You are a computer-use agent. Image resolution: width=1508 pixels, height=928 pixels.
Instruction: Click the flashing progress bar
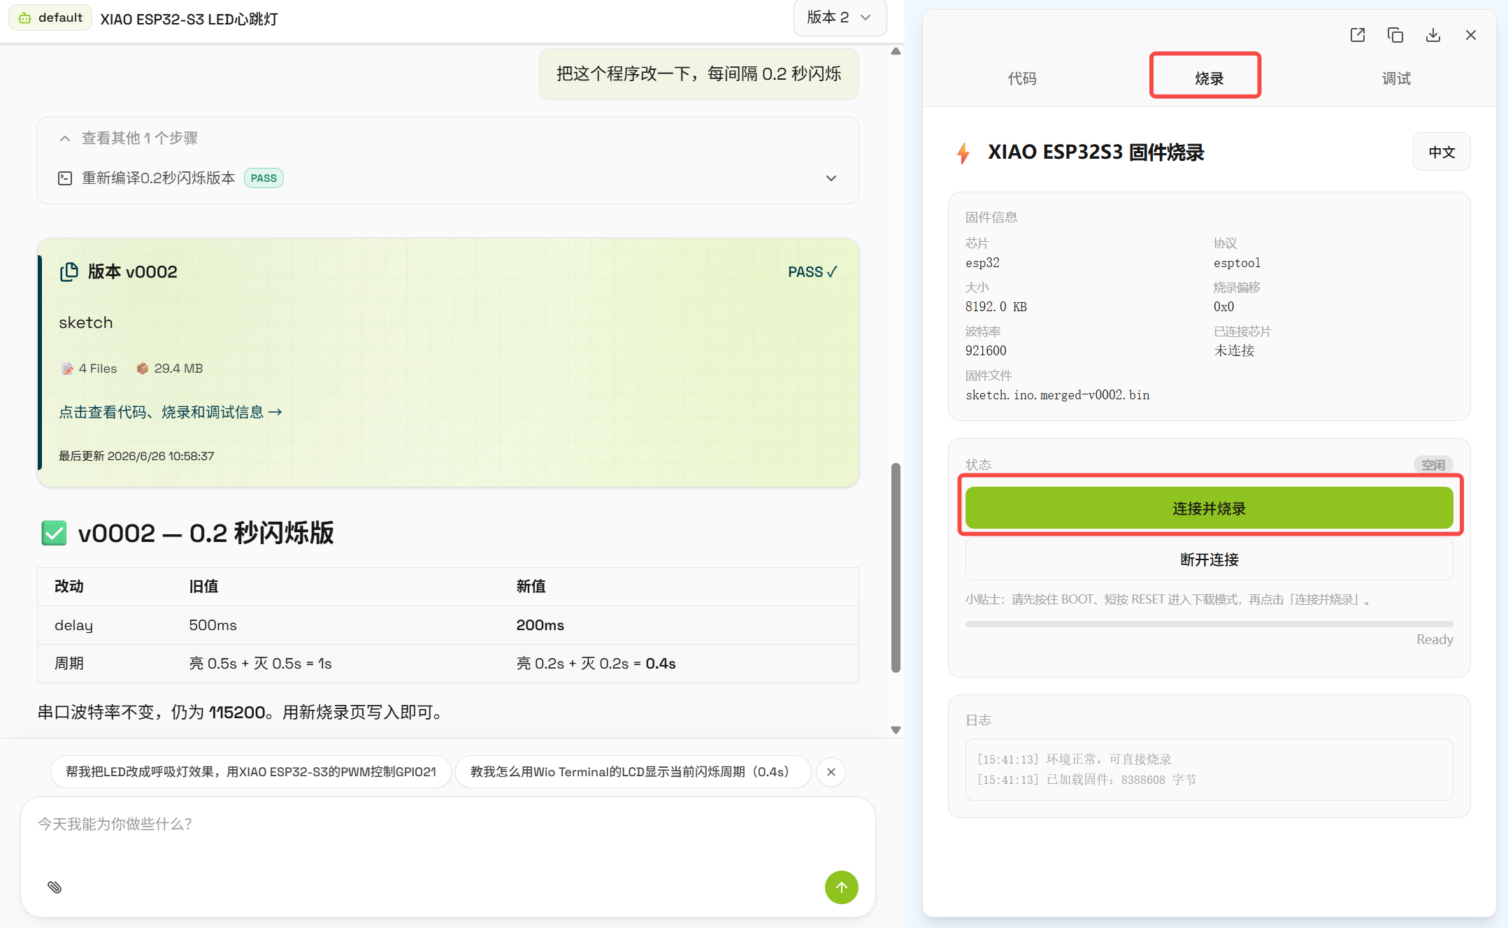(1209, 624)
